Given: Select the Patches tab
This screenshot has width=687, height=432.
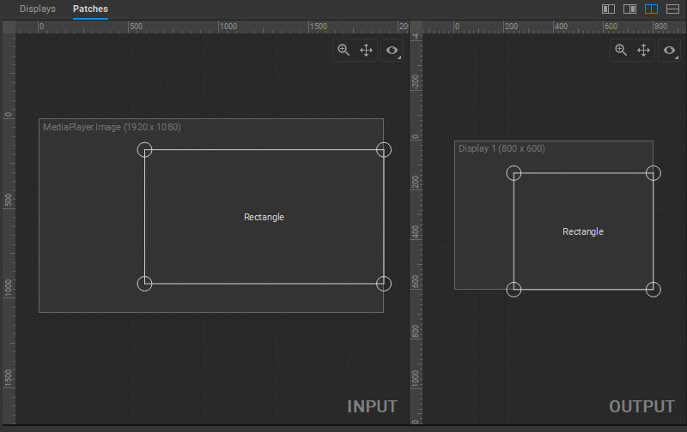Looking at the screenshot, I should point(90,9).
